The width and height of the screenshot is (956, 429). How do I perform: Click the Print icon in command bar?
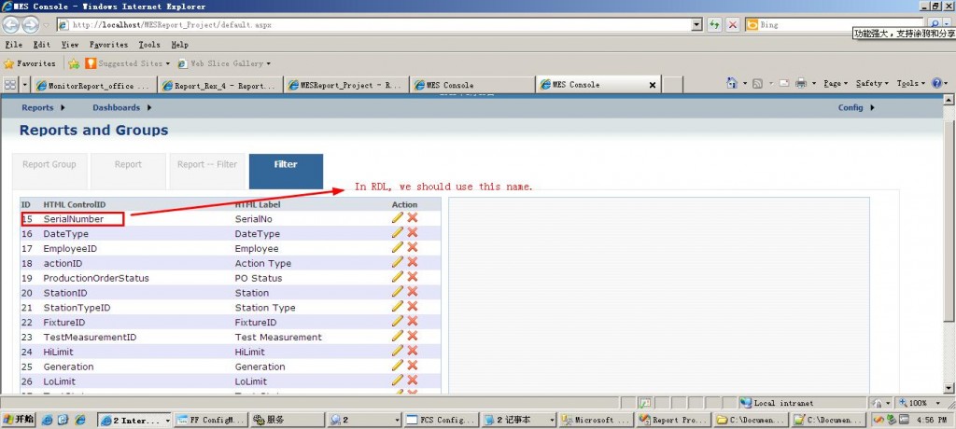point(801,83)
